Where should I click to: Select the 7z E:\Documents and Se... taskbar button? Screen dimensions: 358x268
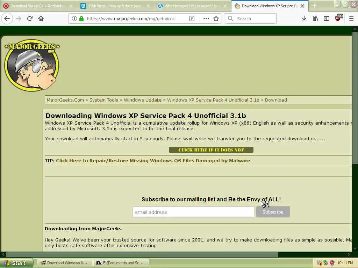pyautogui.click(x=121, y=263)
